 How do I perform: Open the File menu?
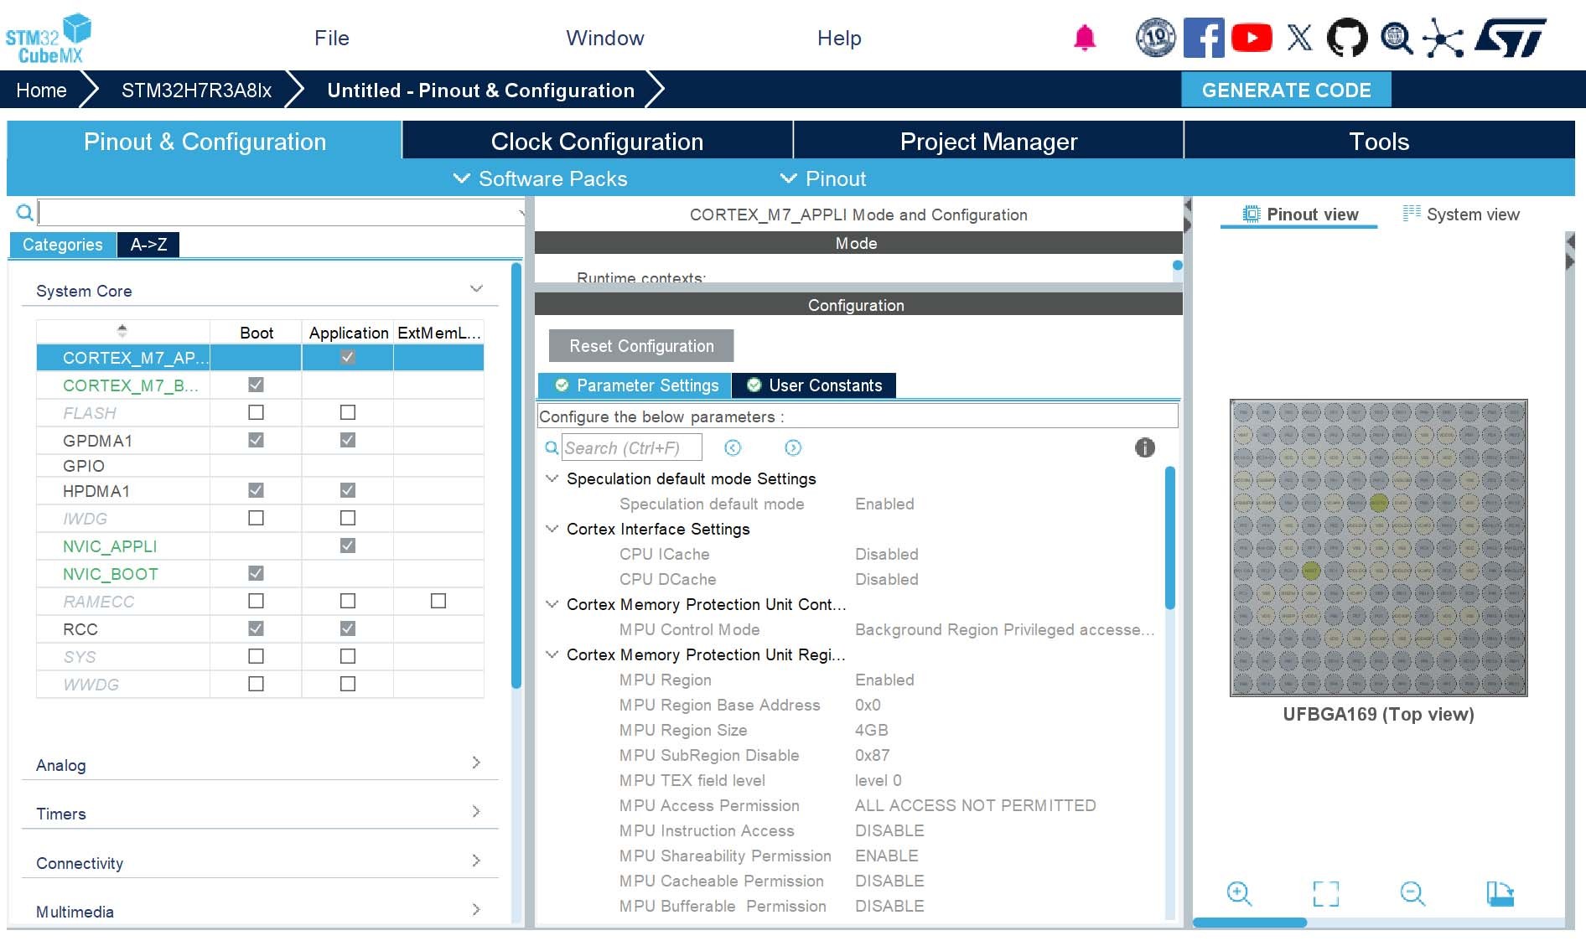332,38
